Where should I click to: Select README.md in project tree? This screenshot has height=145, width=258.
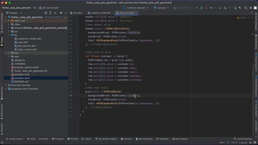(x=21, y=81)
